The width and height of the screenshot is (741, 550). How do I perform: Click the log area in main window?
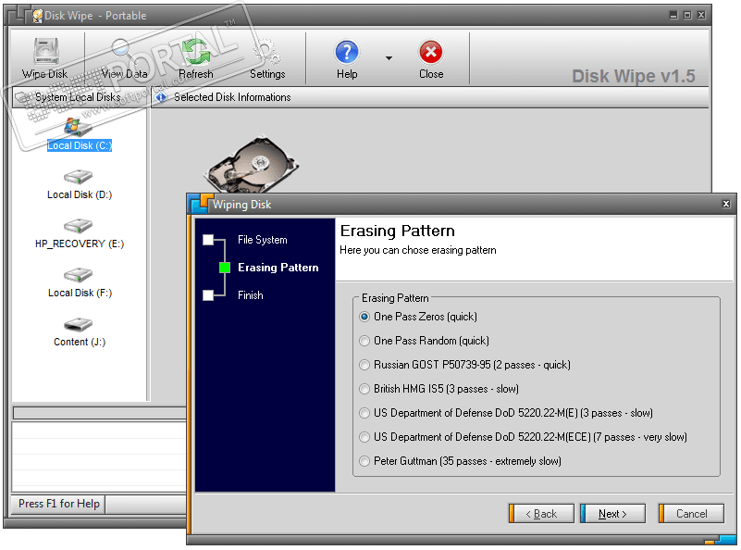point(100,456)
